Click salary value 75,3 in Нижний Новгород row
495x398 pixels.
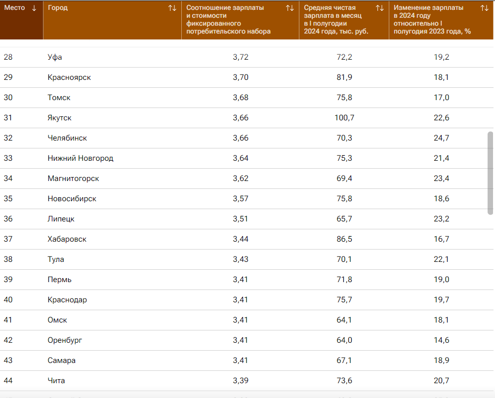[344, 158]
